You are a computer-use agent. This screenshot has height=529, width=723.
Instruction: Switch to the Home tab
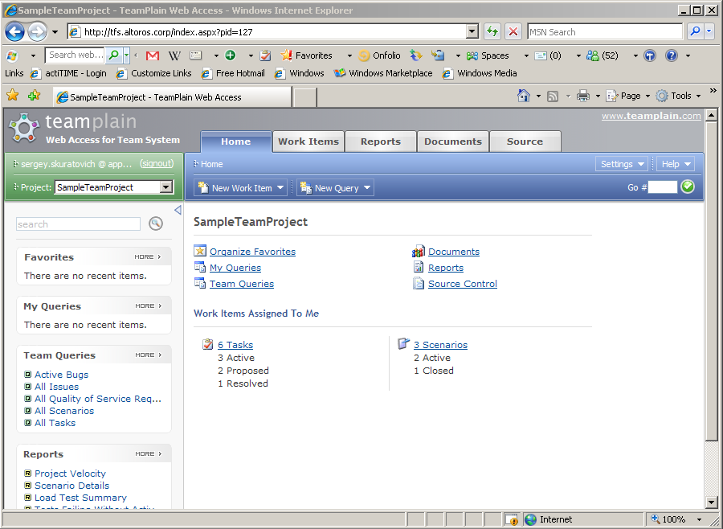point(235,141)
